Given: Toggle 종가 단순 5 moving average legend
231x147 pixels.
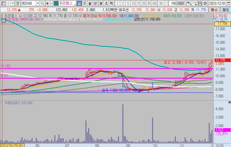Looking at the screenshot, I should [100, 16].
